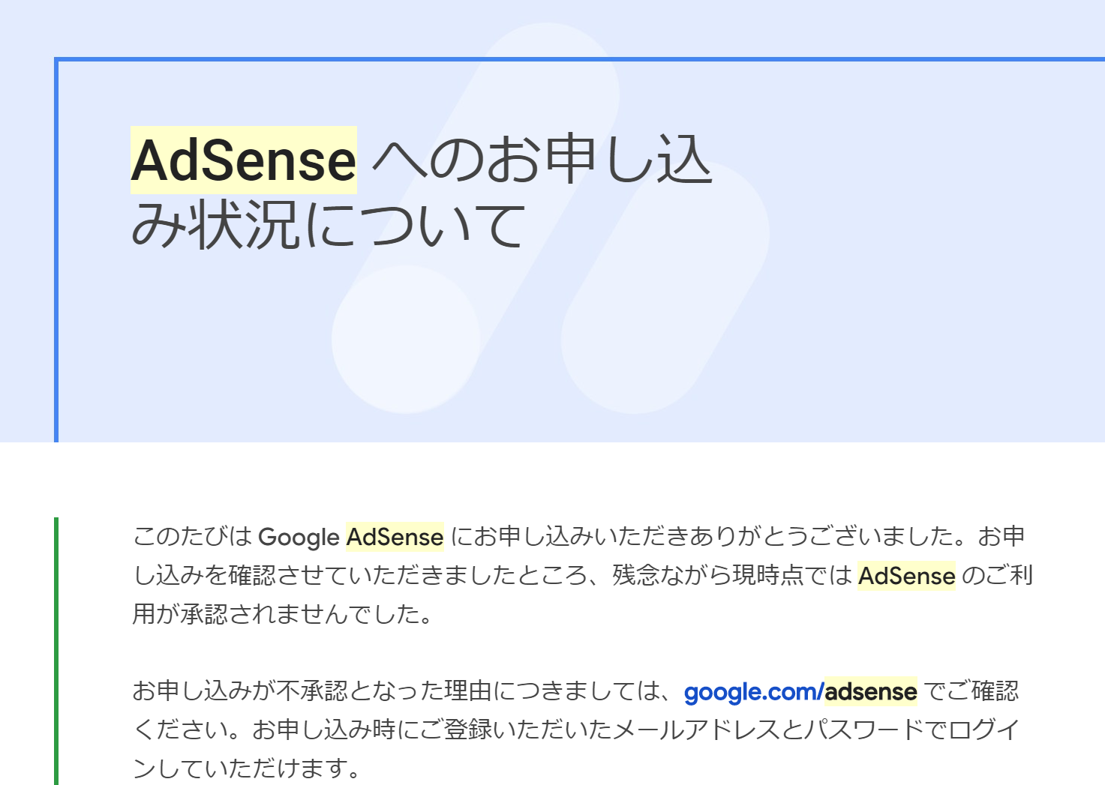This screenshot has height=785, width=1105.
Task: Click the short right bar of AdSense logo
Action: (666, 287)
